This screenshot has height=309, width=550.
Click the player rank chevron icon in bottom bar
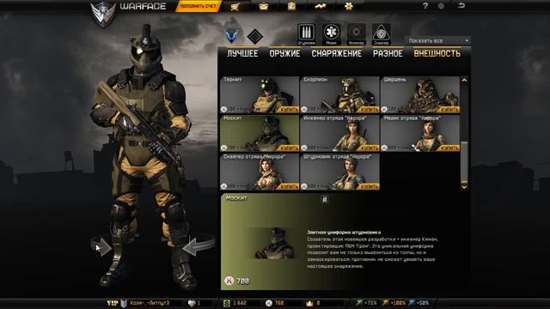coord(124,303)
